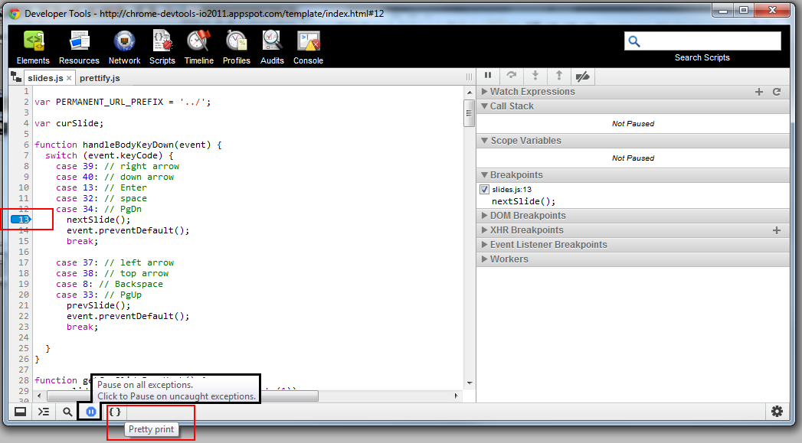Add a watch expression
Image resolution: width=802 pixels, height=443 pixels.
click(x=759, y=92)
